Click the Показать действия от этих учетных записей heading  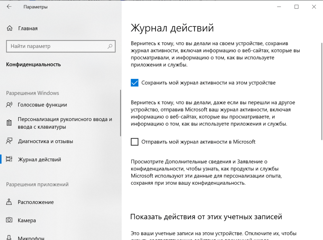[x=206, y=217]
